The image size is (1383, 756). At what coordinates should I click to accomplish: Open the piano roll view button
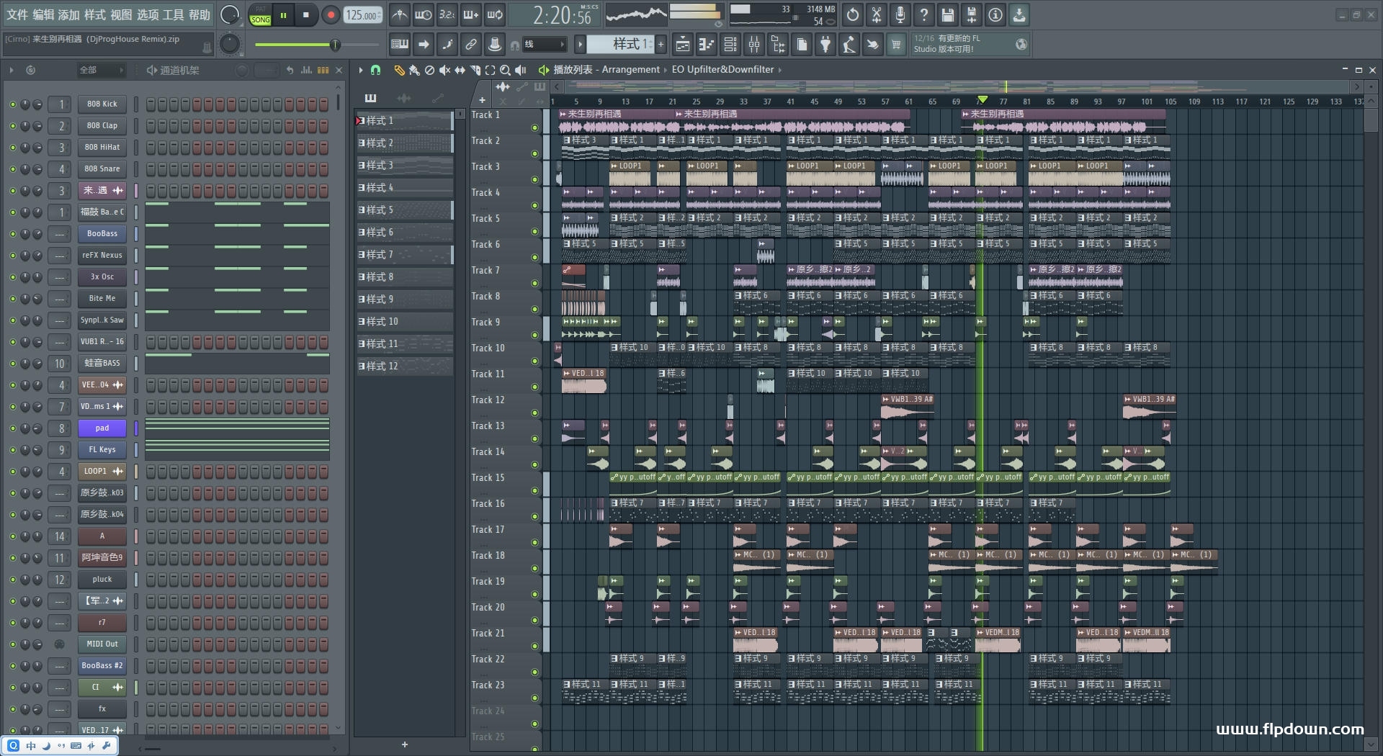pos(706,45)
